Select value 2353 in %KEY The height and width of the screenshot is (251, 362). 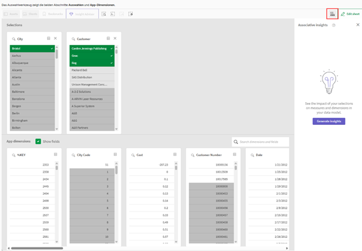tap(32, 165)
